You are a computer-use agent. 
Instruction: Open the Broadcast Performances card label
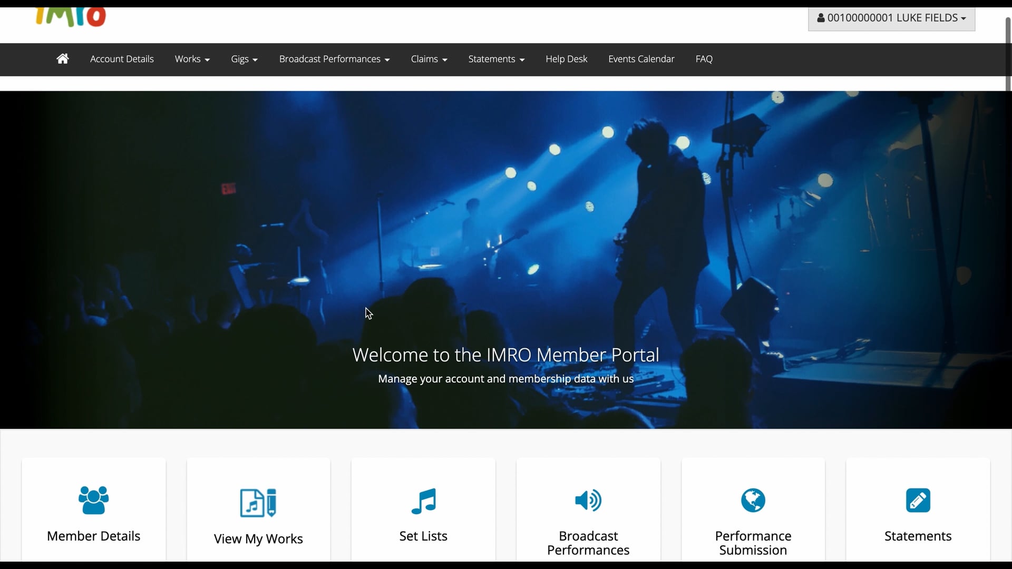(588, 543)
